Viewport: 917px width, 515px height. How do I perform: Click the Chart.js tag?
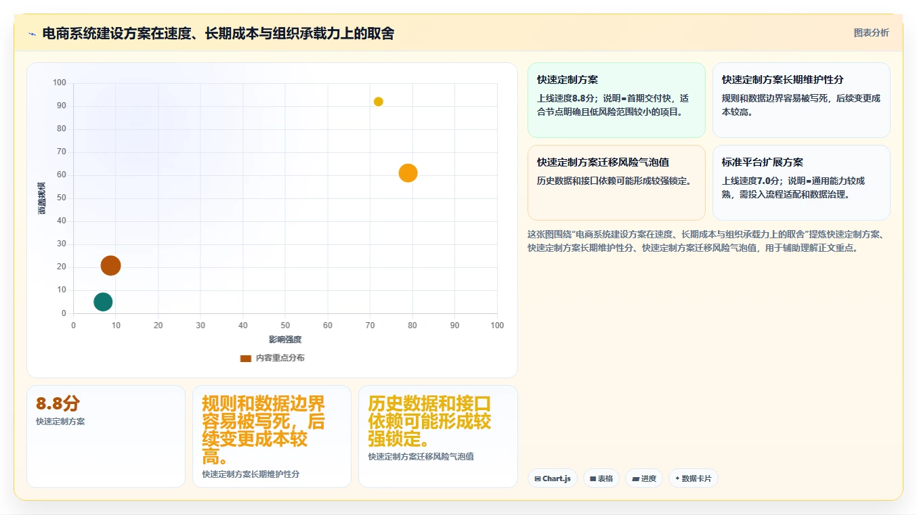(552, 478)
